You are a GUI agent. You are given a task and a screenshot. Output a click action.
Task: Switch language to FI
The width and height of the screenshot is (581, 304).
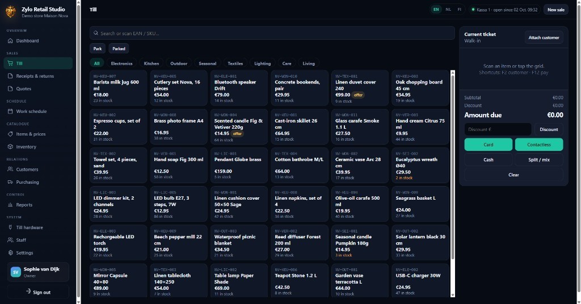point(460,10)
